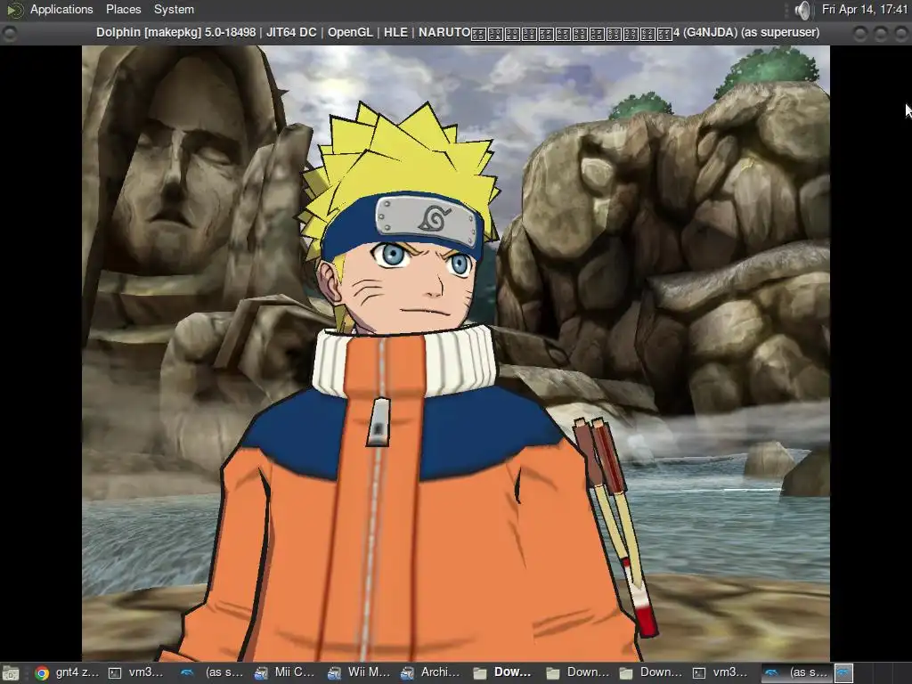Click the Dolphin window title text

[457, 33]
